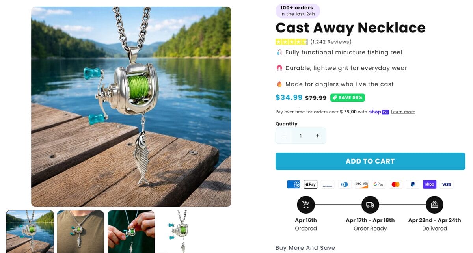
Task: Click inside the Quantity number field
Action: pyautogui.click(x=300, y=135)
